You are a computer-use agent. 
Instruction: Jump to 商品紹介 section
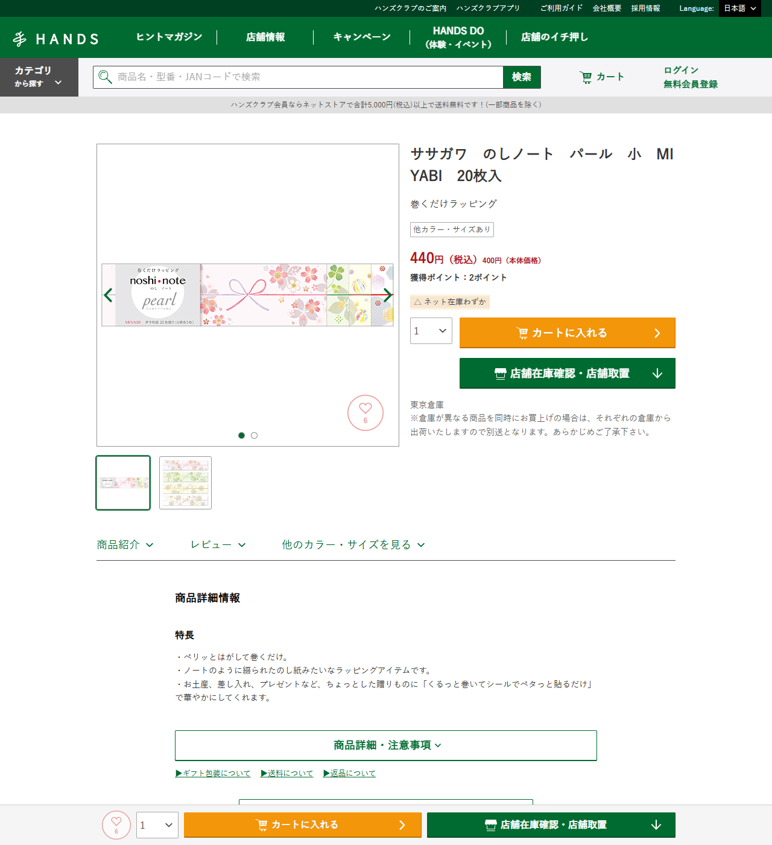tap(125, 544)
